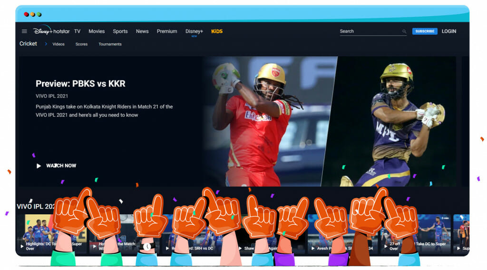Click the VIVO IPL 2021 subtitle

pos(51,96)
